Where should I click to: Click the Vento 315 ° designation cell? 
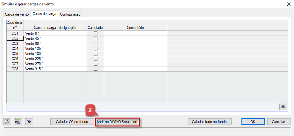pos(55,69)
